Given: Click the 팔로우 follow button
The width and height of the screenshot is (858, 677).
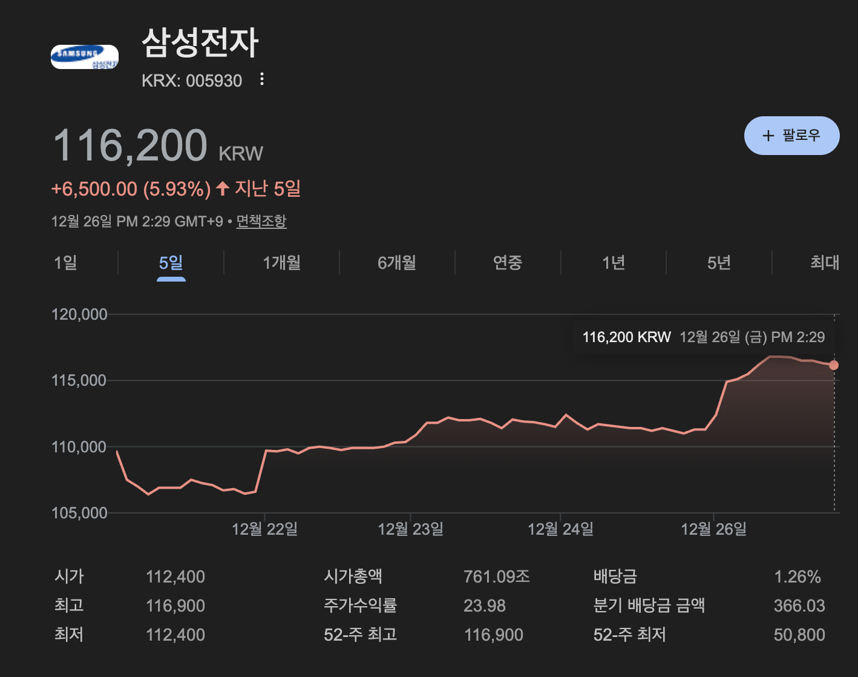Looking at the screenshot, I should click(x=791, y=136).
